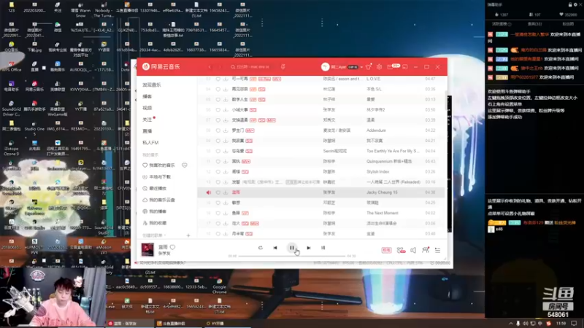The width and height of the screenshot is (584, 328).
Task: Open the album link Addendum
Action: coord(376,130)
